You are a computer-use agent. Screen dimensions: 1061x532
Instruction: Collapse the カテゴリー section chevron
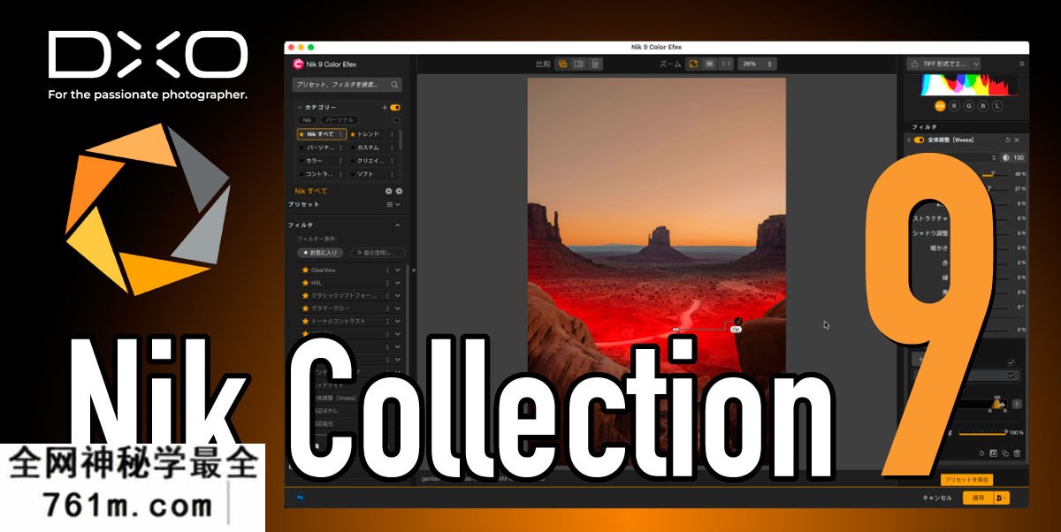pos(299,107)
